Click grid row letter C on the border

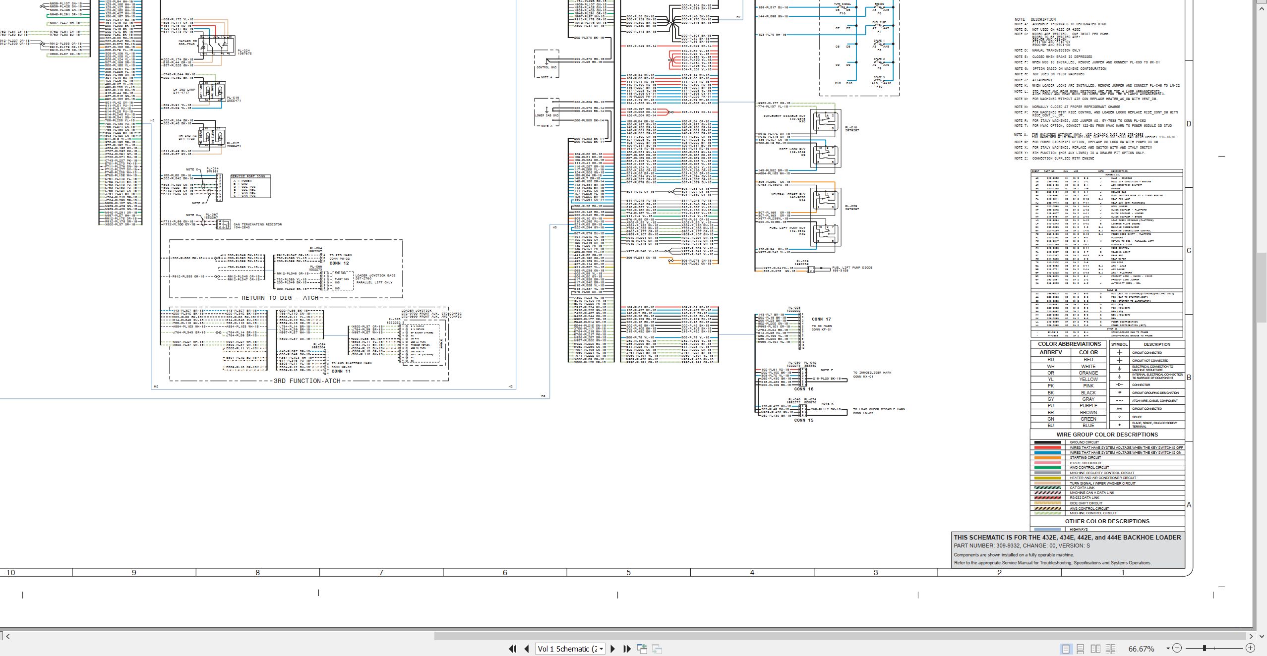point(1189,251)
